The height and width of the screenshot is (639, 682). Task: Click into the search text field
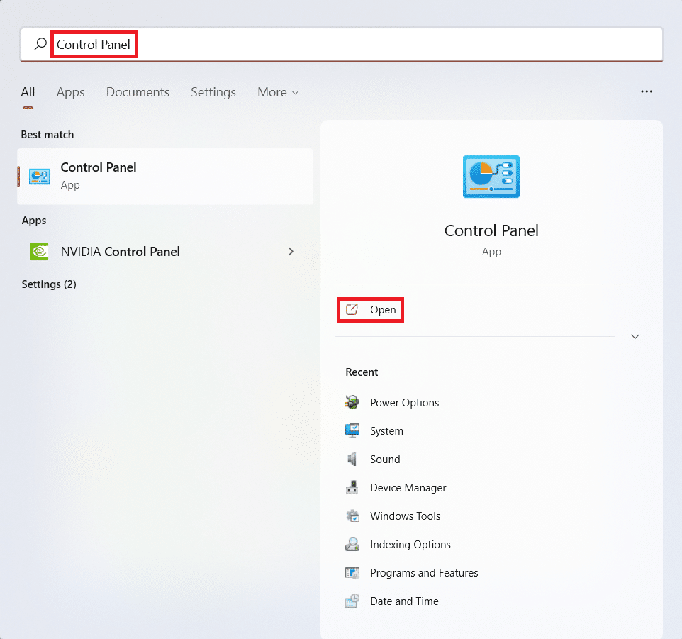tap(354, 45)
